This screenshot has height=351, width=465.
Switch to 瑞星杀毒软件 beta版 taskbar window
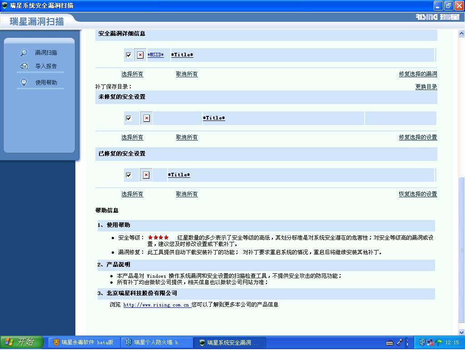tap(84, 342)
